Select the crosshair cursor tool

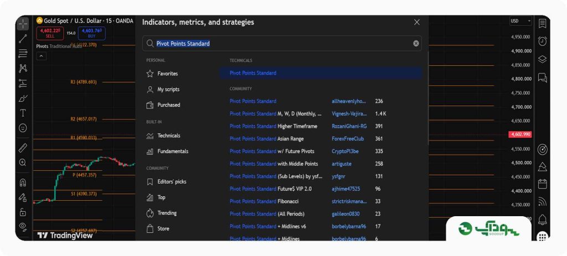point(23,24)
